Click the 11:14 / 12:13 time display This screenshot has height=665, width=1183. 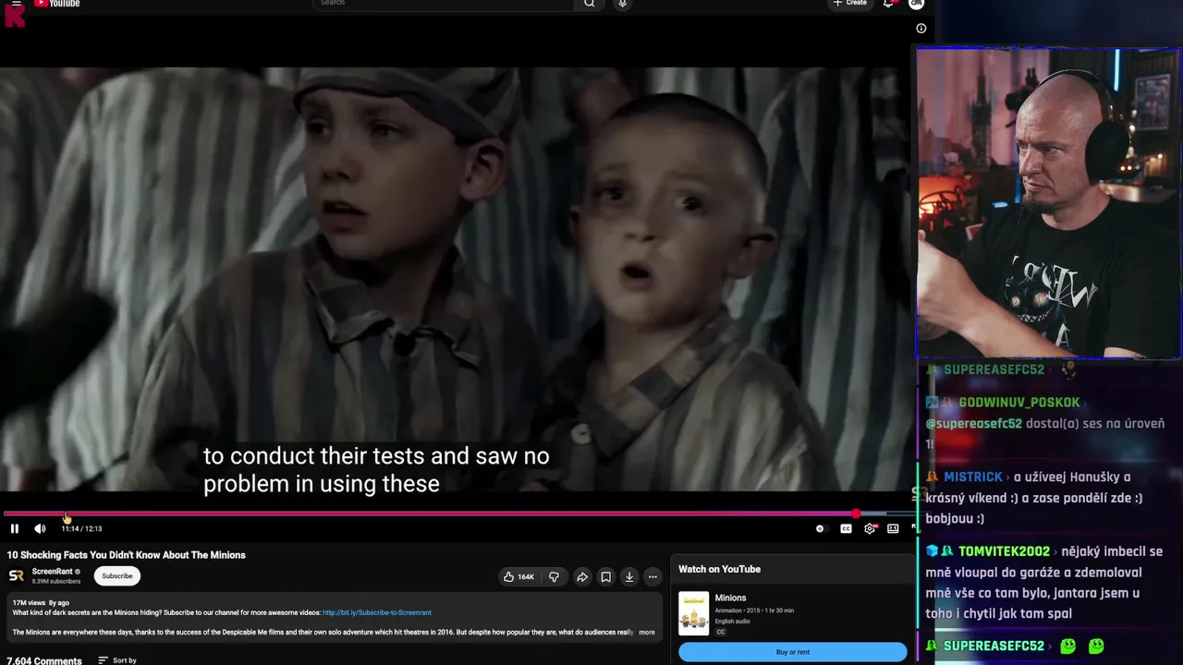coord(81,528)
